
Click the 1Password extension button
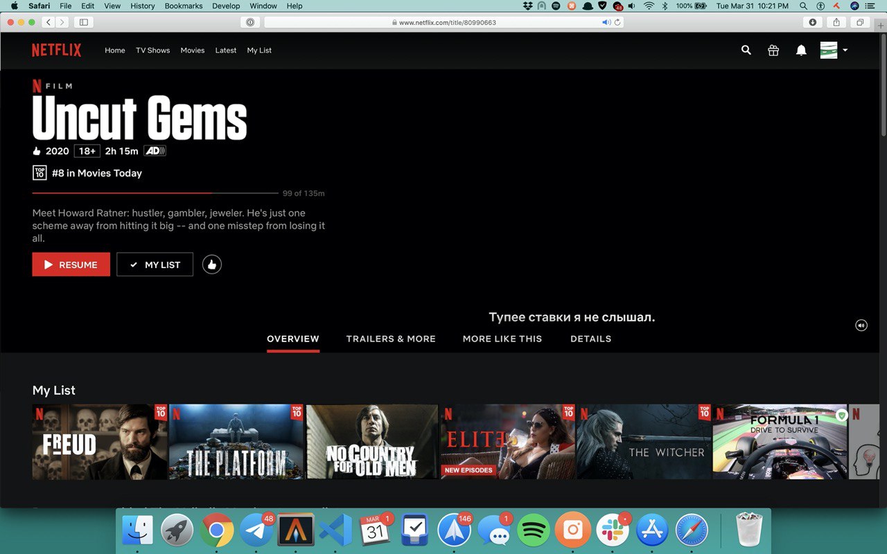250,22
